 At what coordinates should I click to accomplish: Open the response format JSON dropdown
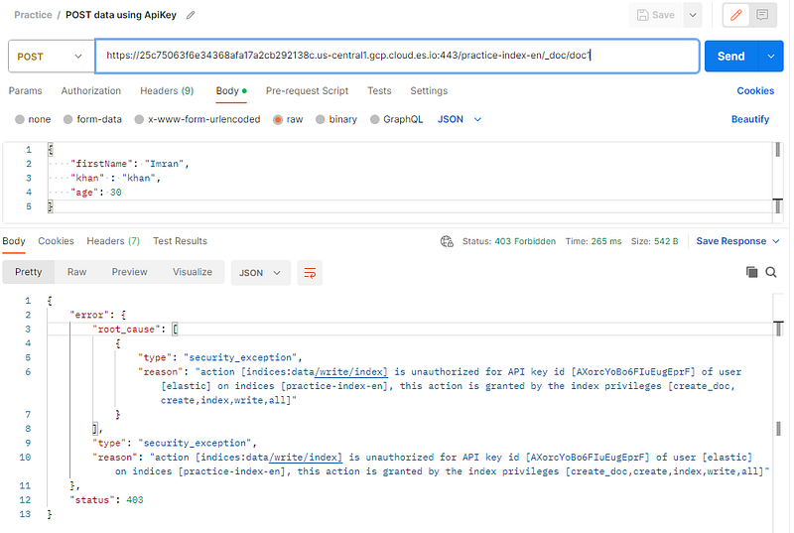click(x=260, y=273)
